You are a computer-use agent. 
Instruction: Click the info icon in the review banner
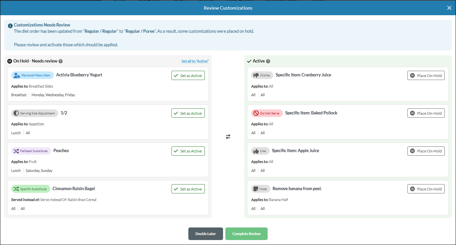(10, 26)
